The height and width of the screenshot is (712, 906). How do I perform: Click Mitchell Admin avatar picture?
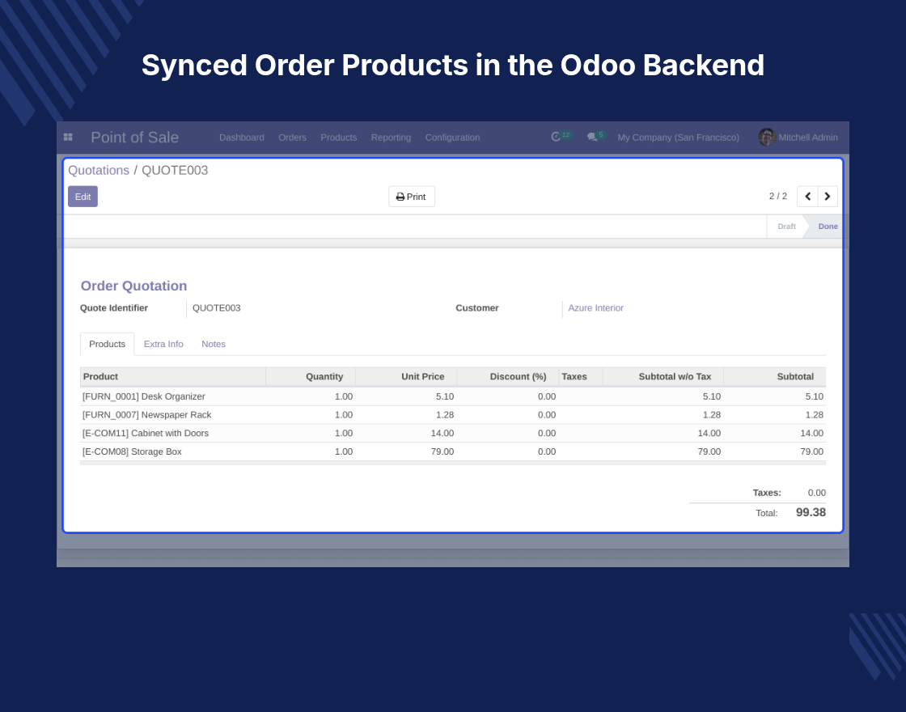point(767,137)
